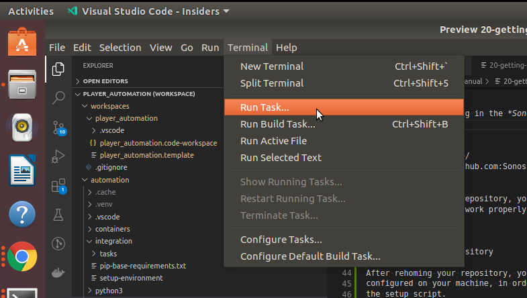Open the Help menu

tap(286, 48)
